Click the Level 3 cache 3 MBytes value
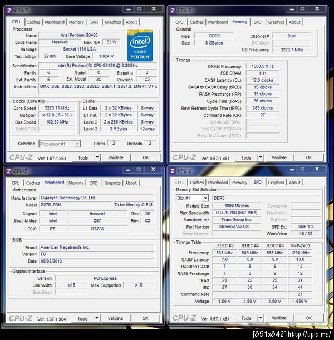The height and width of the screenshot is (340, 334). 119,129
